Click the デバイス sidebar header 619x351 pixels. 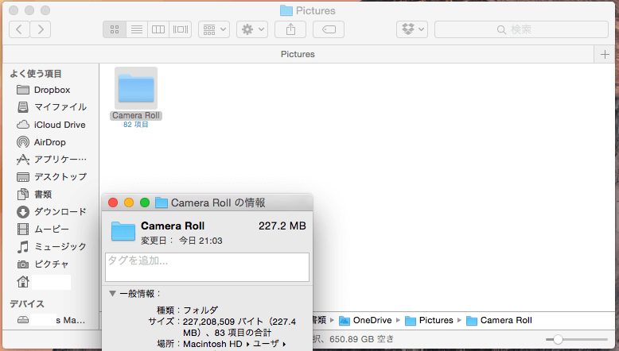click(x=27, y=303)
